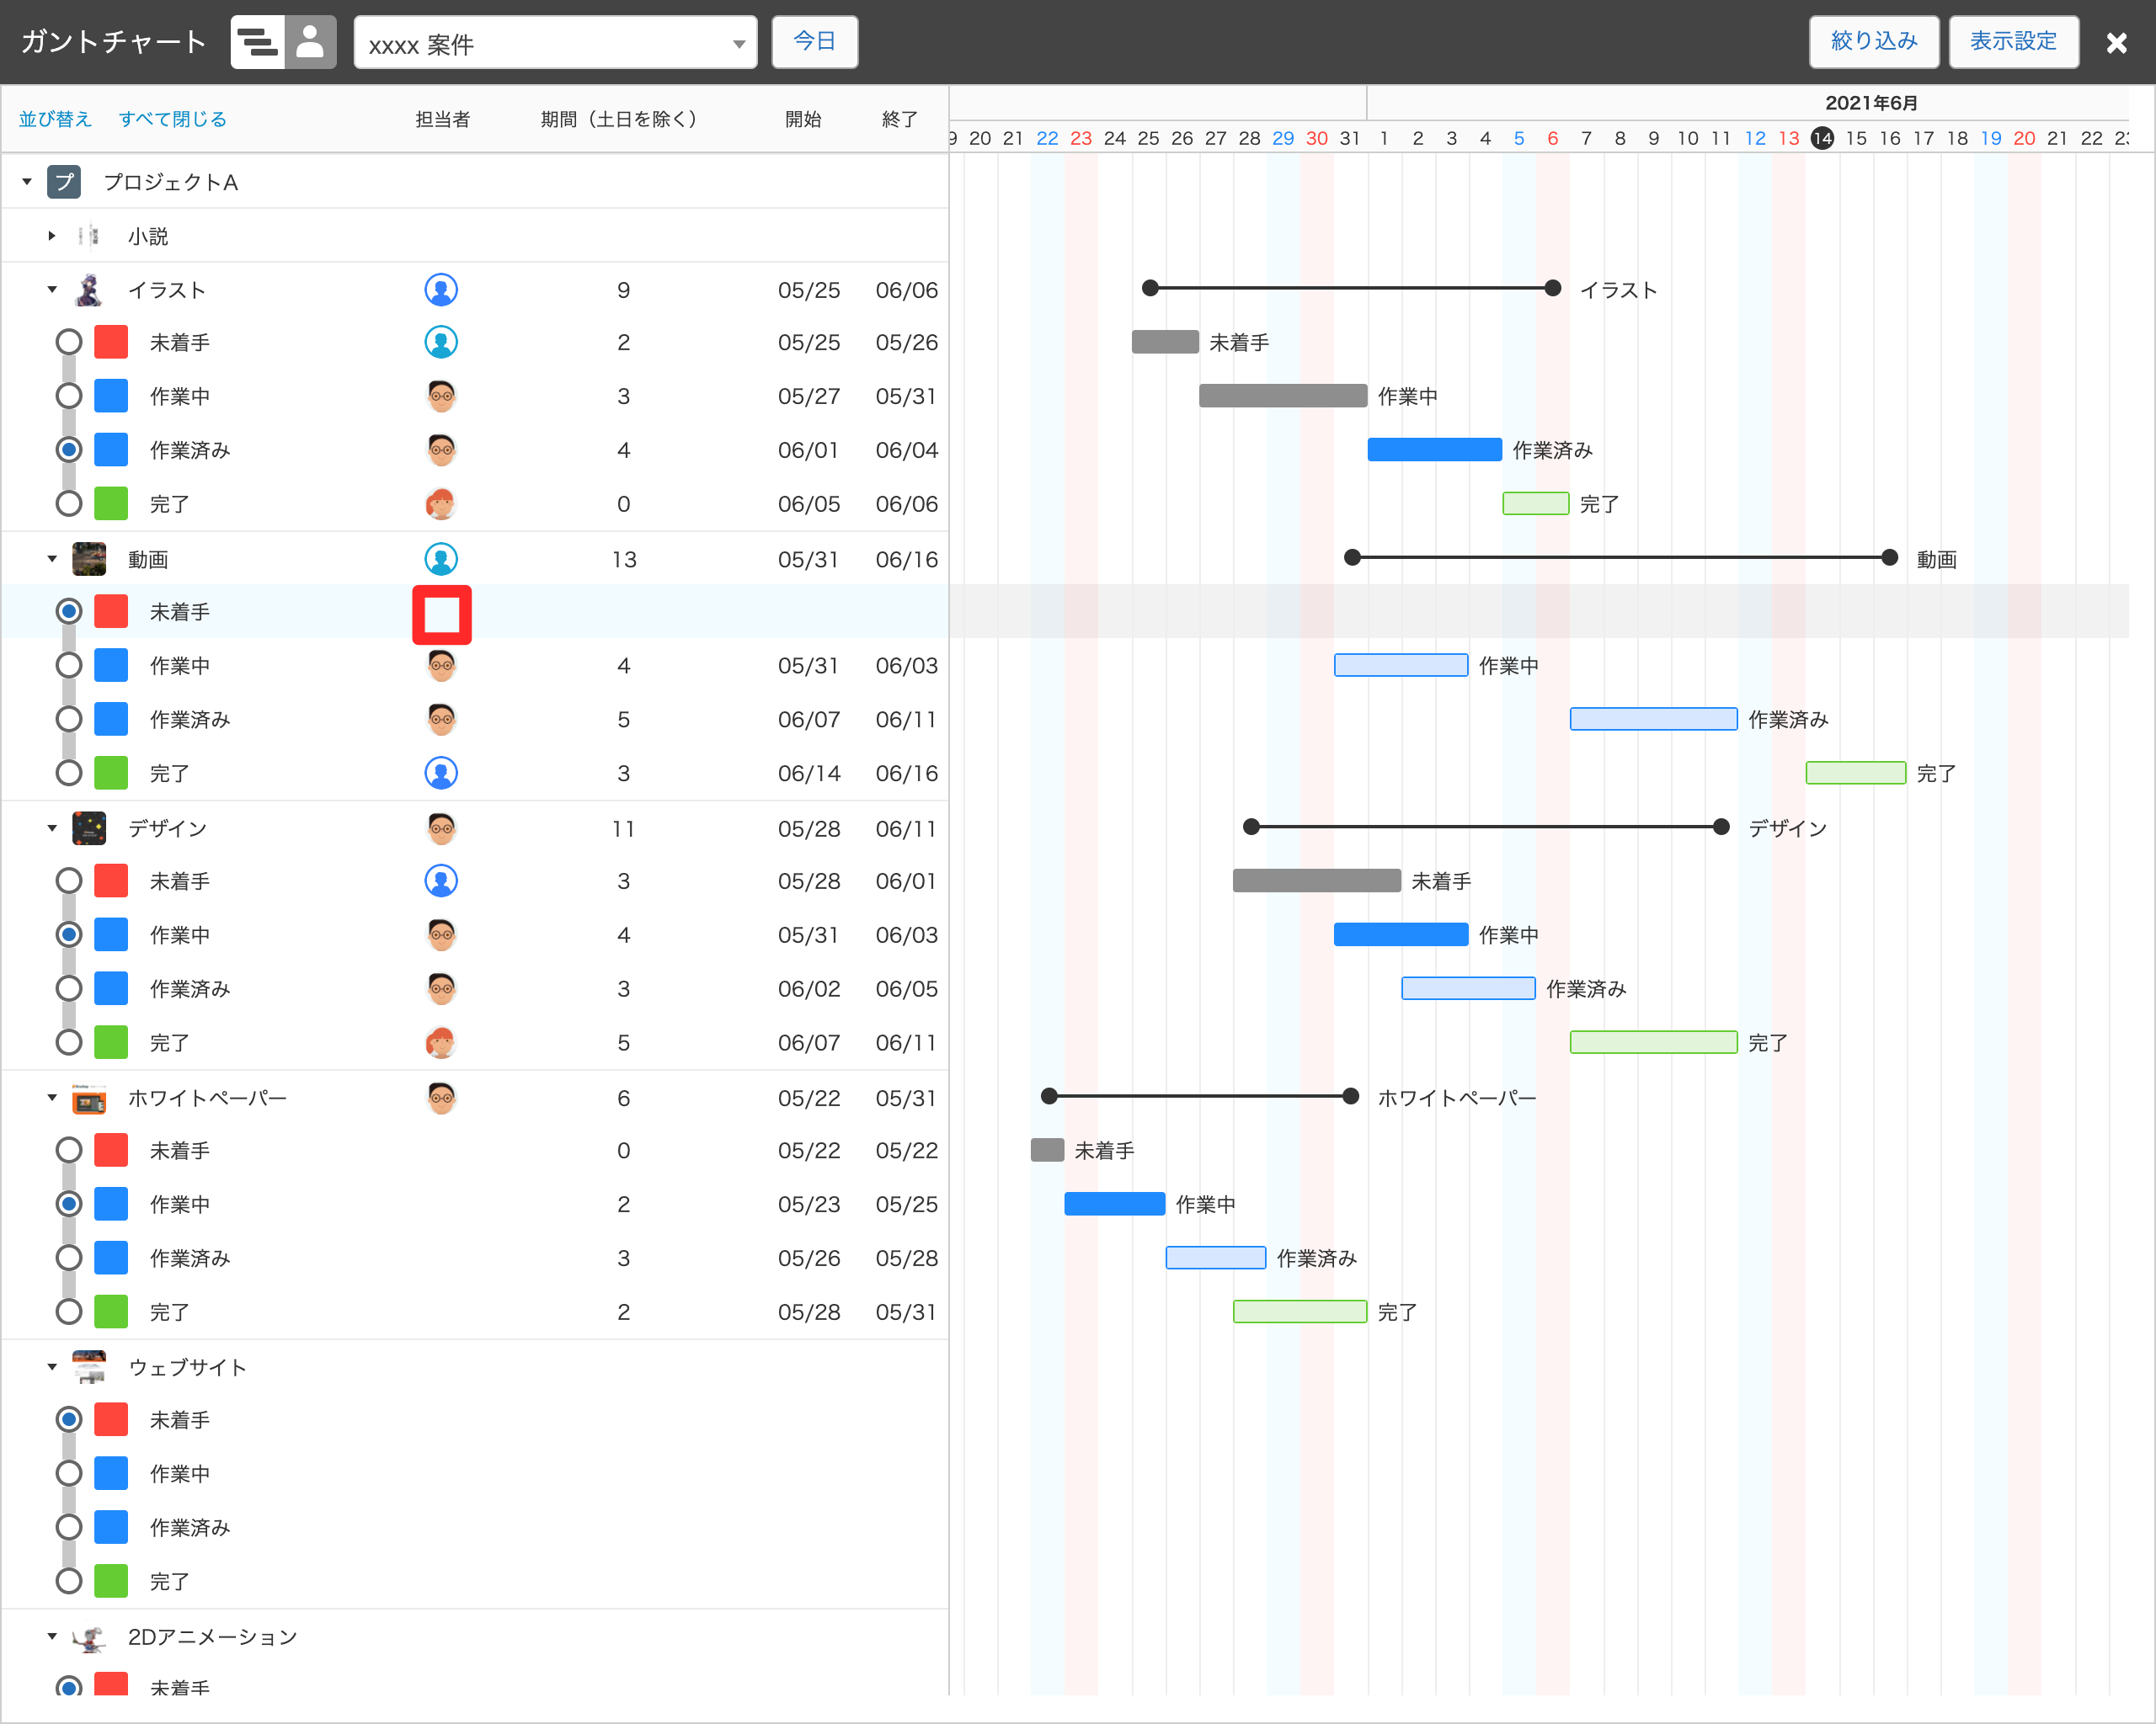Select radio for イラスト 作業中
The height and width of the screenshot is (1724, 2156).
69,396
